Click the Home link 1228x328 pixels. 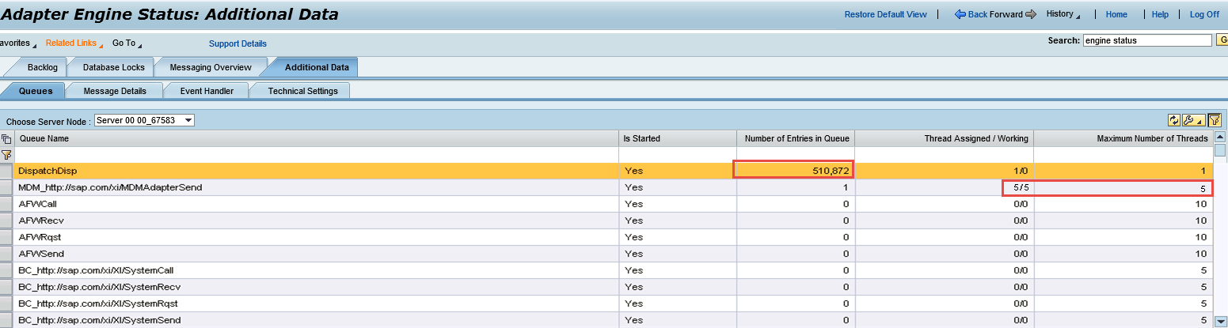(x=1116, y=14)
